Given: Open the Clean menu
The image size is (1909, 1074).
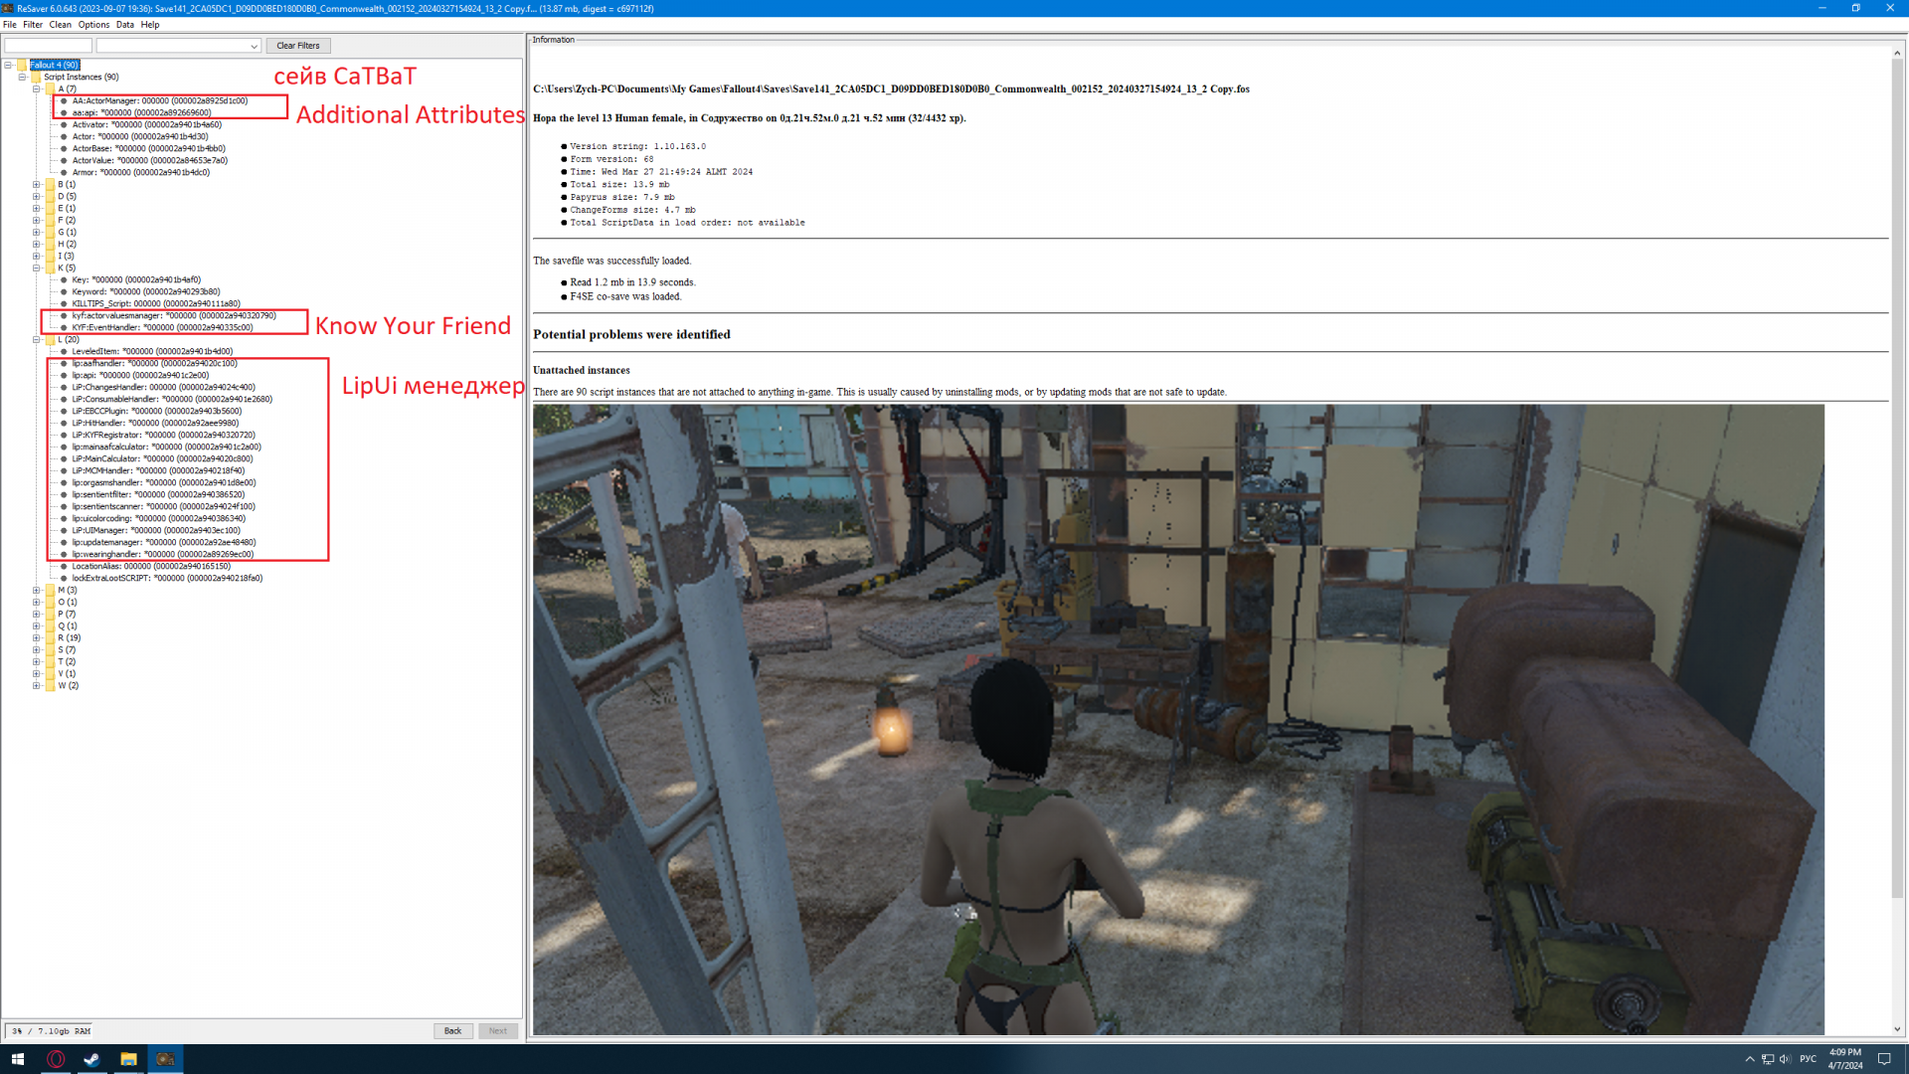Looking at the screenshot, I should (60, 25).
